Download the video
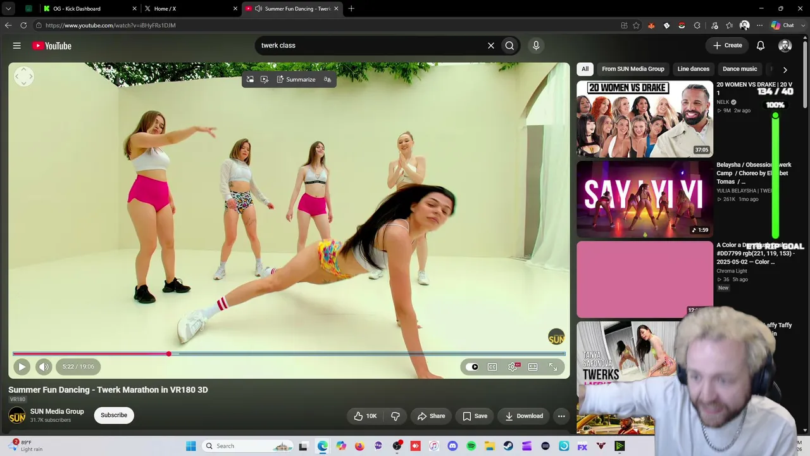The width and height of the screenshot is (810, 456). [x=524, y=416]
